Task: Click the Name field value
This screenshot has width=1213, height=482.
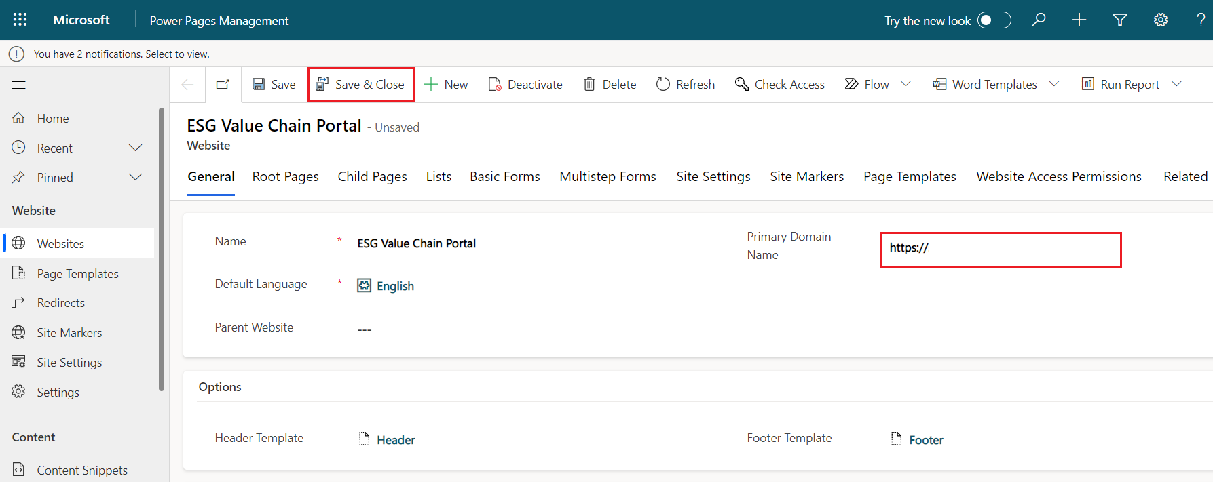Action: (x=416, y=243)
